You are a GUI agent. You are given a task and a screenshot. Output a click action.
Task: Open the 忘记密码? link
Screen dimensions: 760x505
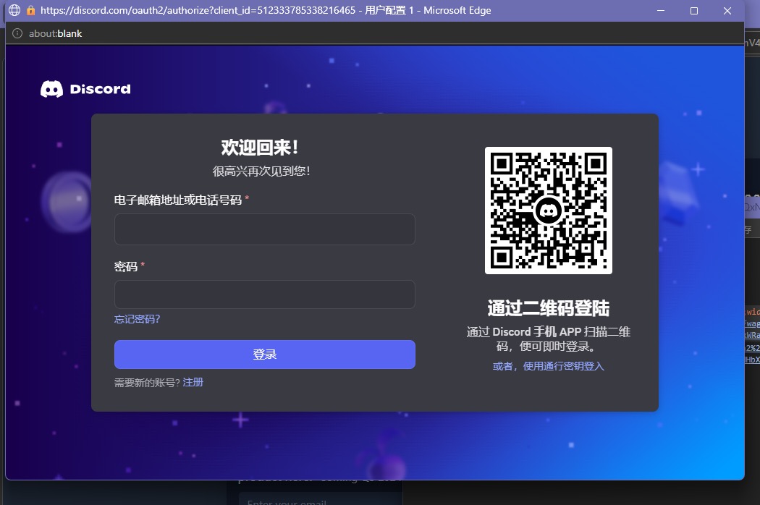tap(137, 319)
